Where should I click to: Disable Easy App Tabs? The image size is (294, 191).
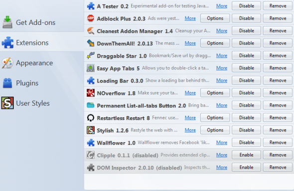246,68
